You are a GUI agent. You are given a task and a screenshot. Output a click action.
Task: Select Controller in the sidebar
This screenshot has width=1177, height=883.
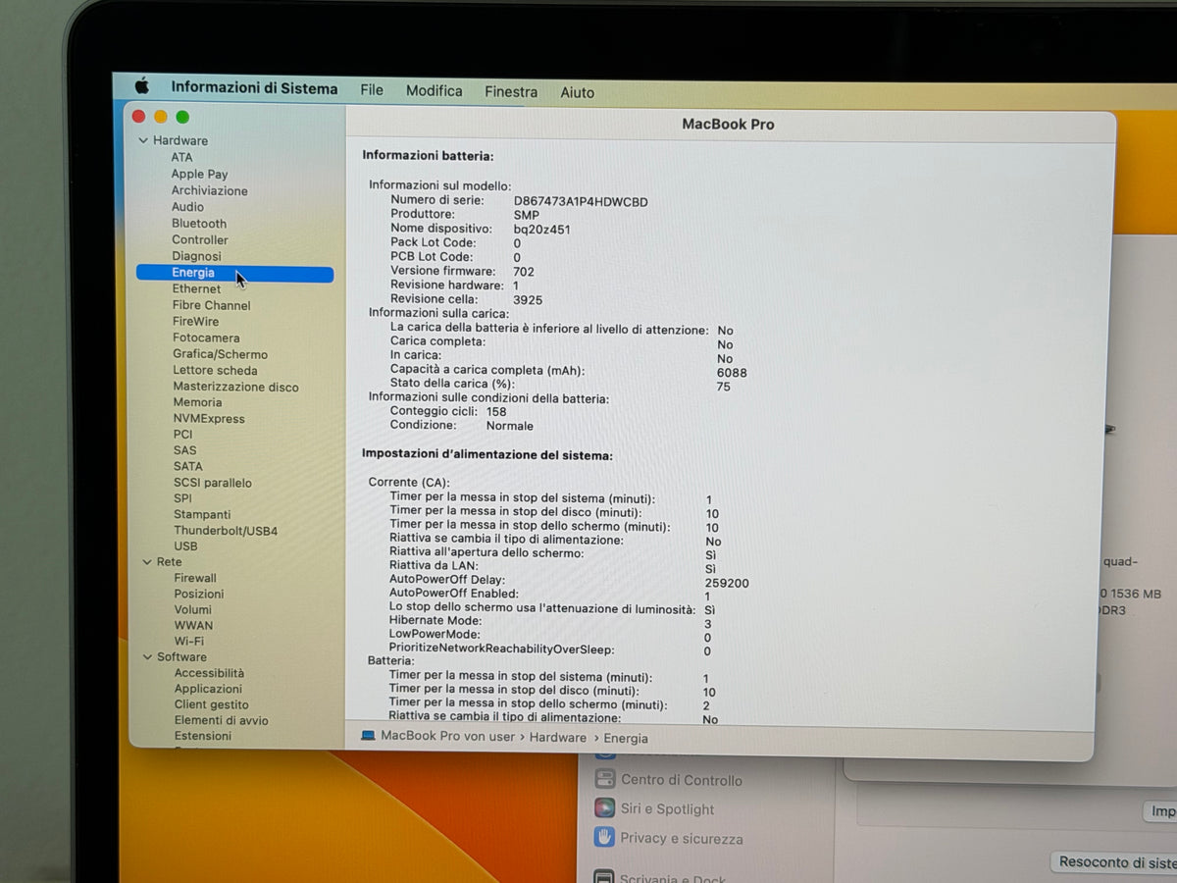(200, 239)
